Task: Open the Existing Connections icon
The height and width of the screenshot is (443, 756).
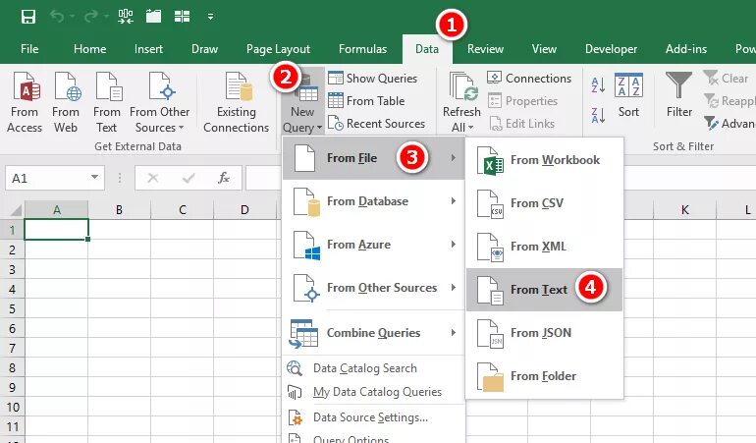Action: point(239,86)
